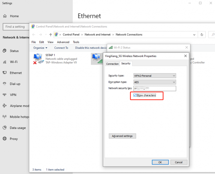Screen dimensions: 215x174
Task: Click the Network security key field
Action: 155,88
